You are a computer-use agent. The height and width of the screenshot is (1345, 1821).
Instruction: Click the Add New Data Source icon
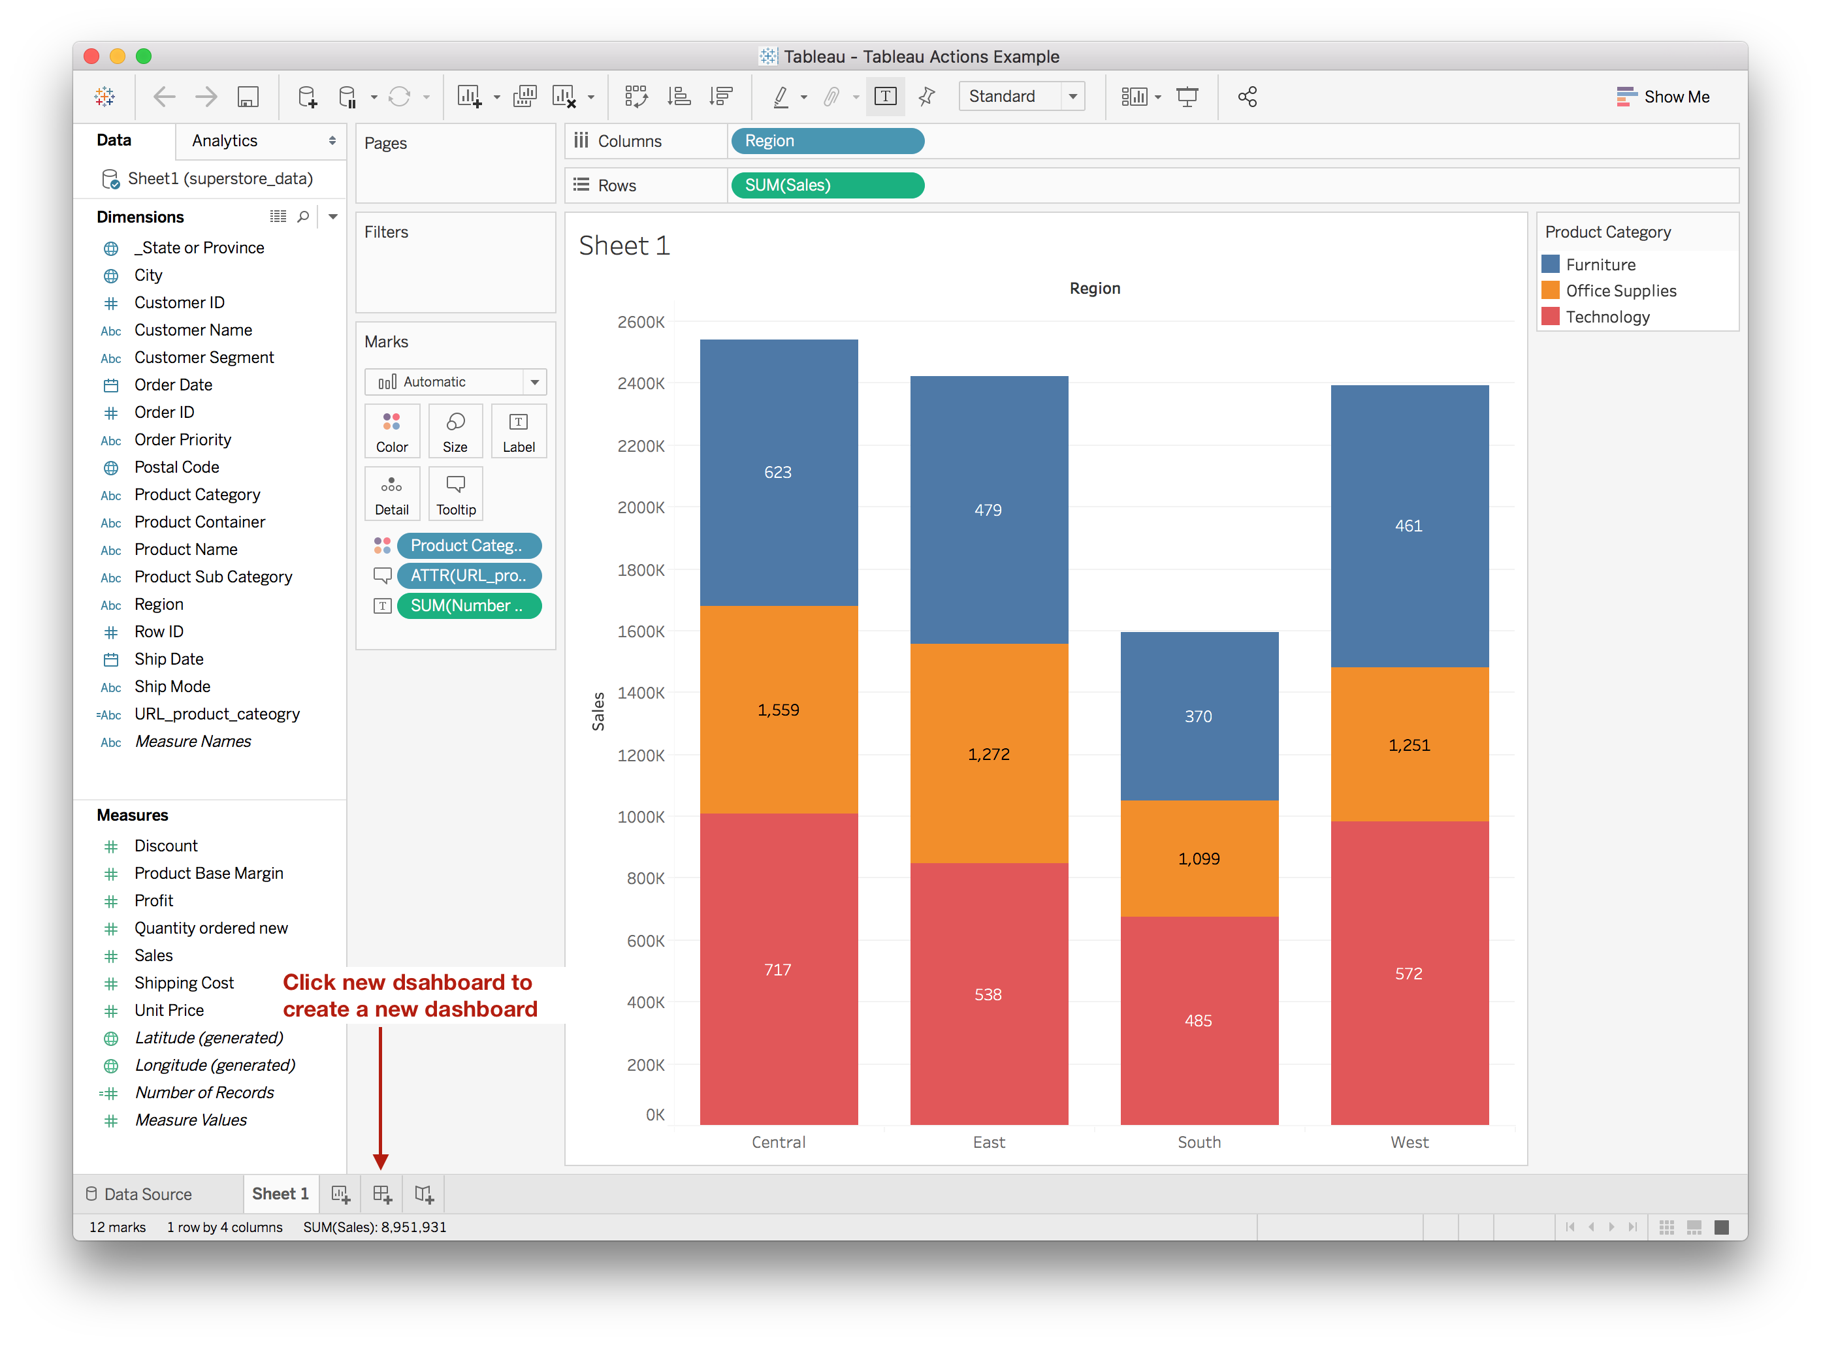tap(307, 97)
